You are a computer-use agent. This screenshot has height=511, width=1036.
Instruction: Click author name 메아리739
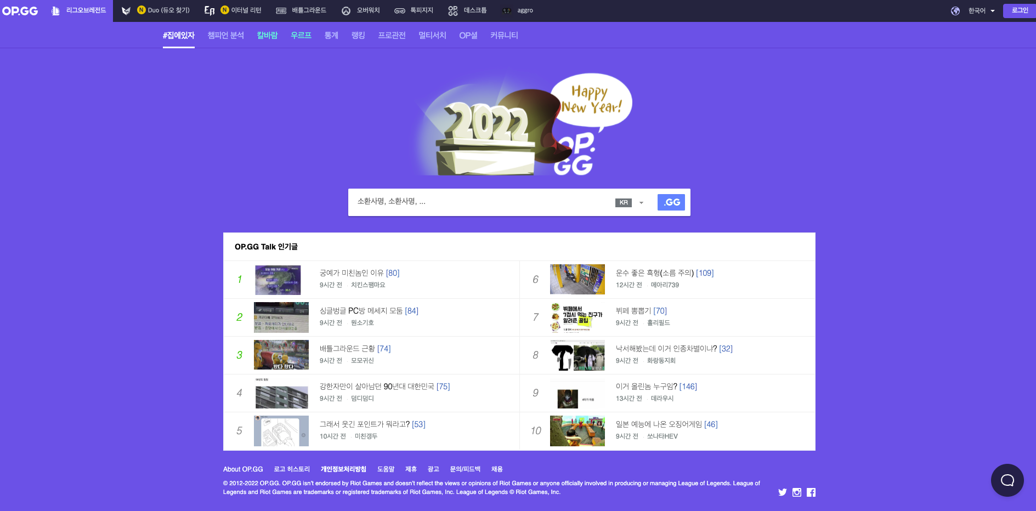tap(665, 285)
